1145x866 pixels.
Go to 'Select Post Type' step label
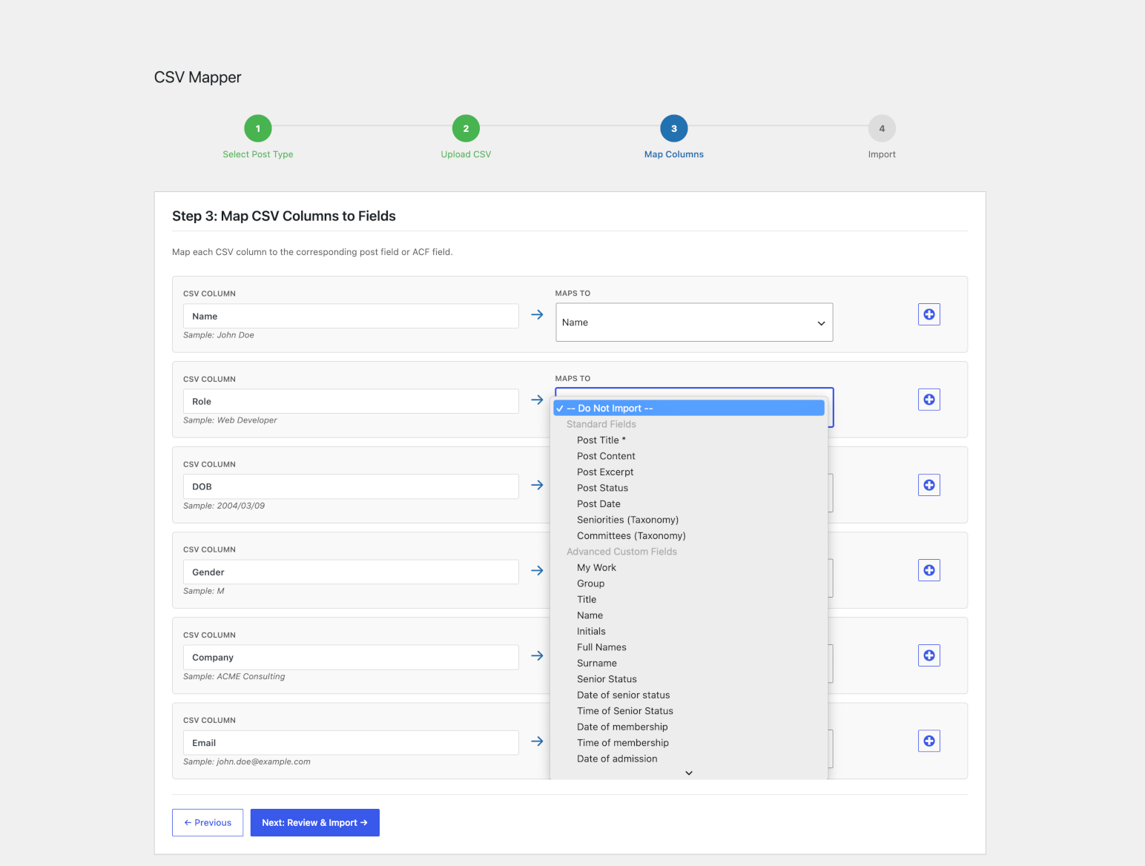point(258,154)
